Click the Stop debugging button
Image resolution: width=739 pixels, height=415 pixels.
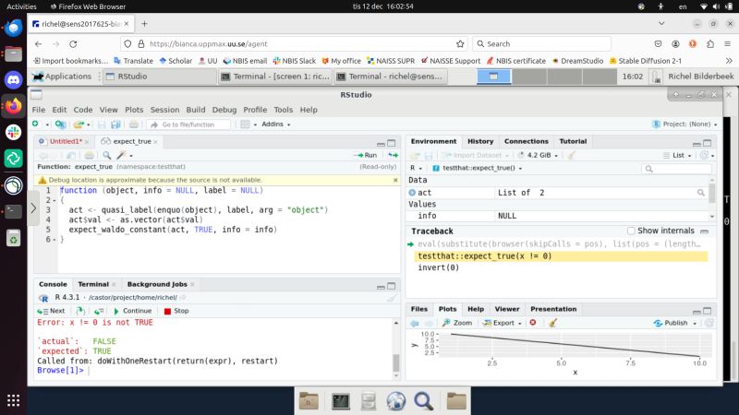[176, 311]
